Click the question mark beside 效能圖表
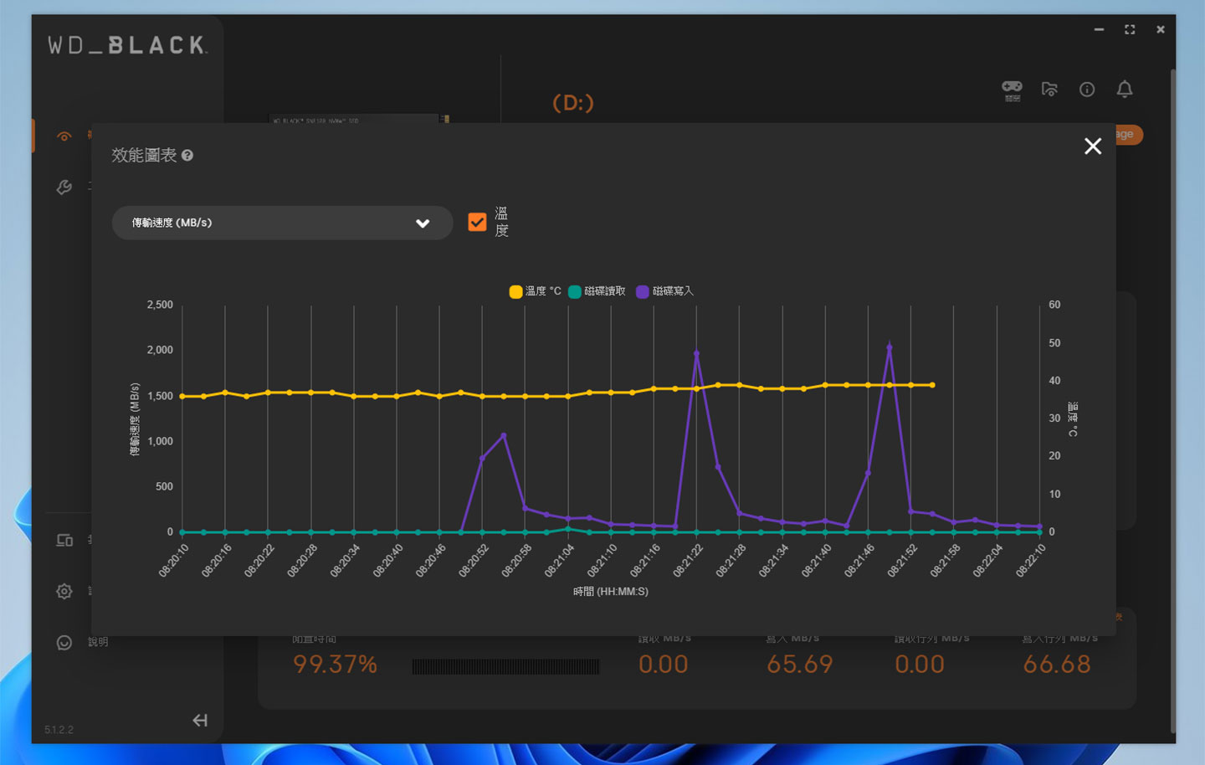 click(x=187, y=156)
